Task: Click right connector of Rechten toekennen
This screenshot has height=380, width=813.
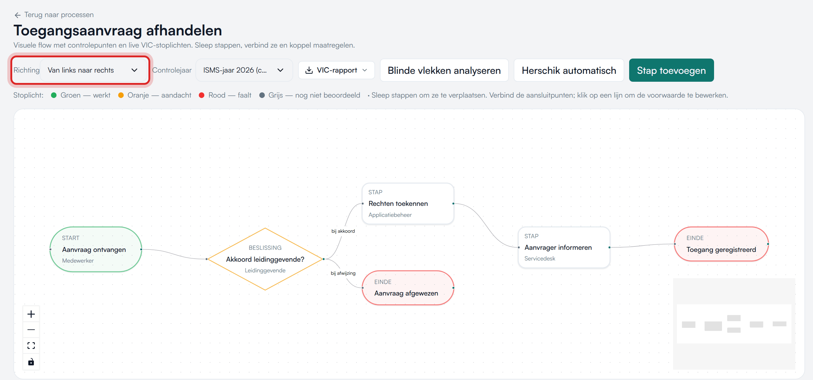Action: tap(453, 203)
